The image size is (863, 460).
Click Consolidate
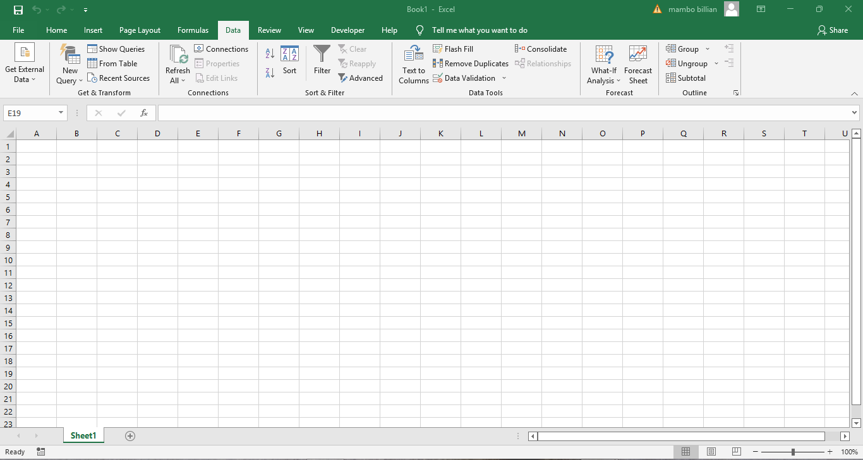pos(541,49)
